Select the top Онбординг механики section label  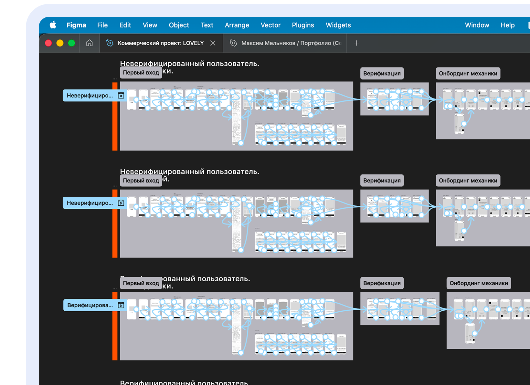click(x=468, y=73)
